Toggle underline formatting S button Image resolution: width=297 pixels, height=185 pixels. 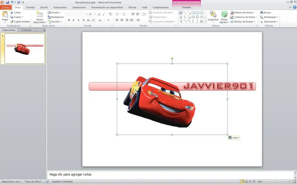pos(78,20)
